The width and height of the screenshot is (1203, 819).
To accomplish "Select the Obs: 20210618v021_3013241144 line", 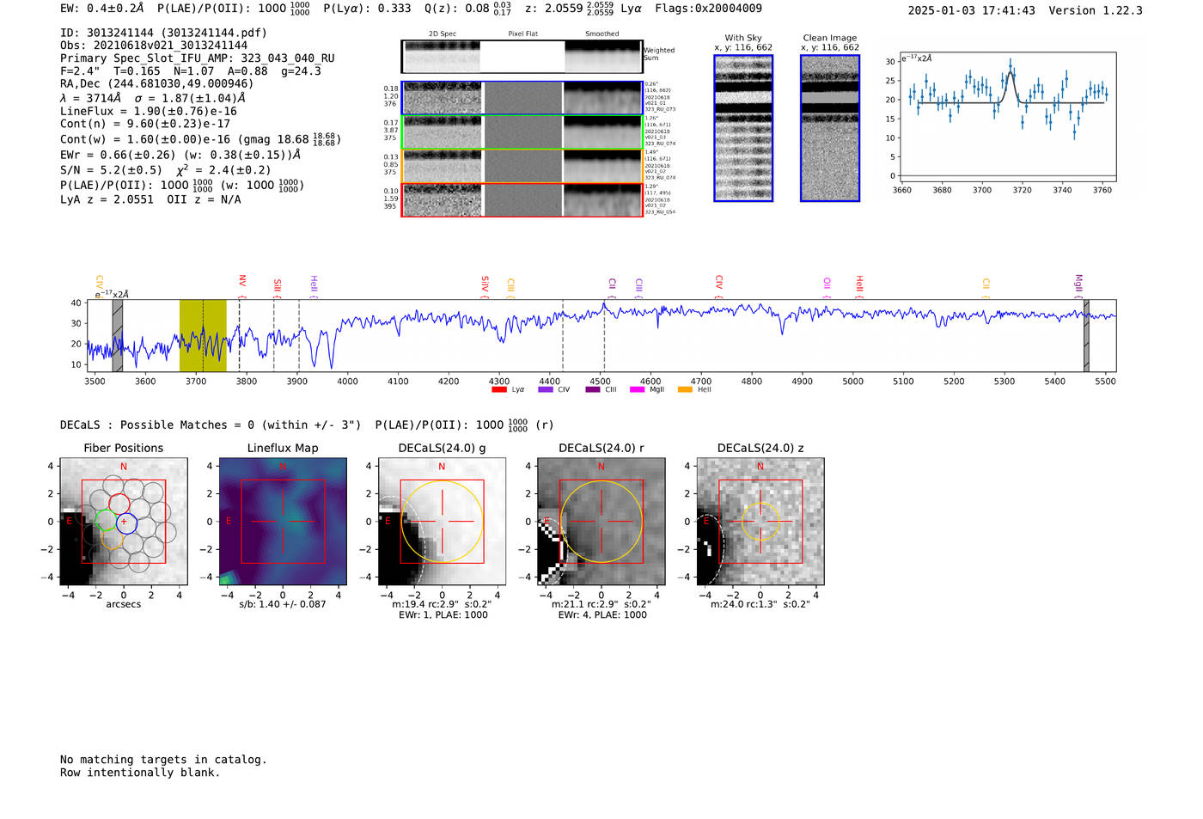I will pos(154,46).
